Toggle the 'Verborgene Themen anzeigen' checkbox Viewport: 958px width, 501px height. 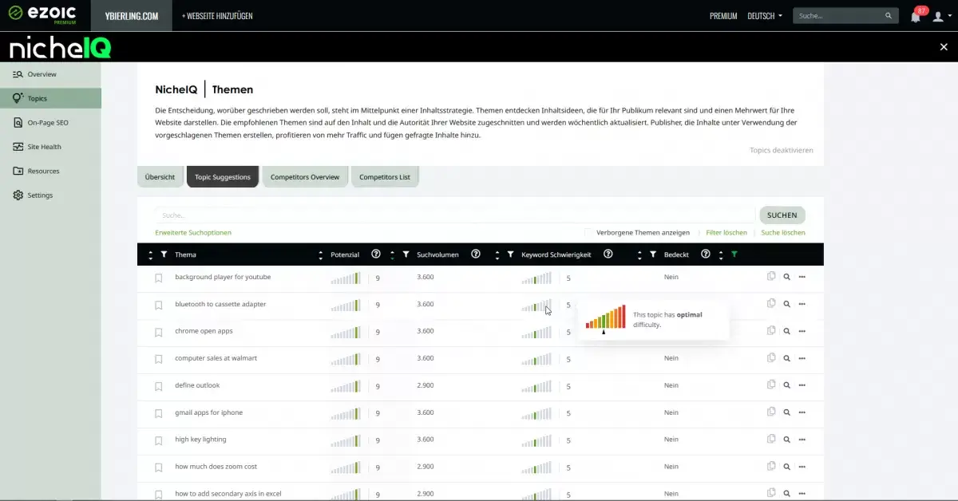pyautogui.click(x=588, y=233)
